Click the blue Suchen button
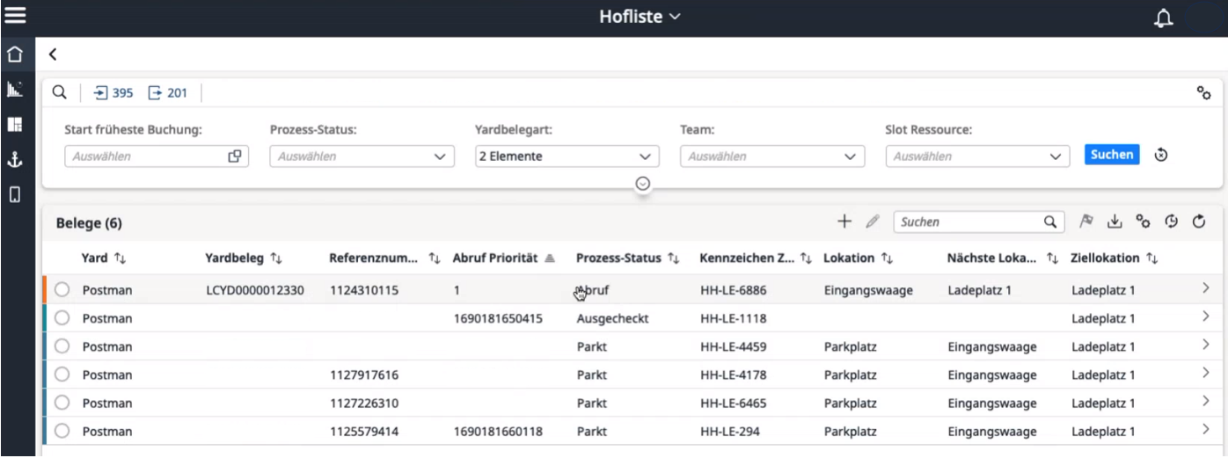 click(x=1112, y=156)
